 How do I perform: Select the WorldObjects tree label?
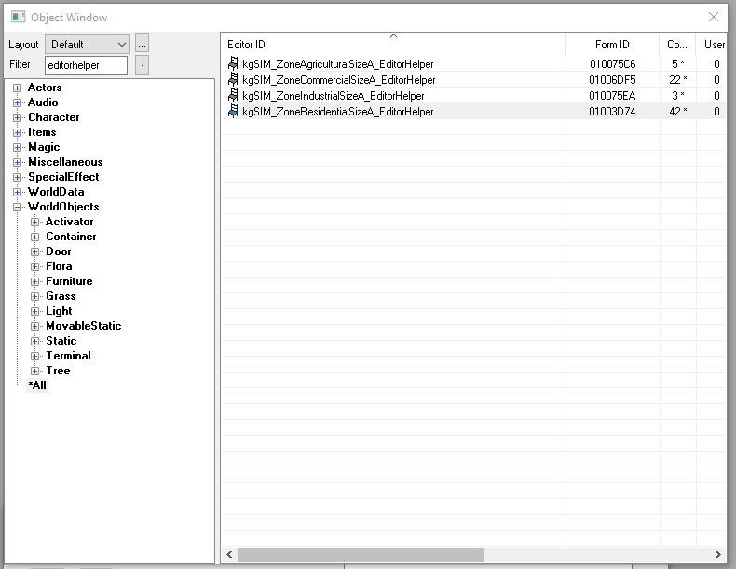coord(63,207)
